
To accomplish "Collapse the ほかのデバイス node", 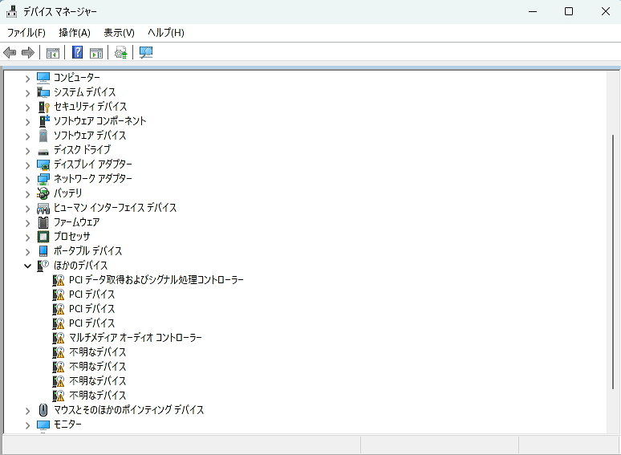I will click(27, 266).
